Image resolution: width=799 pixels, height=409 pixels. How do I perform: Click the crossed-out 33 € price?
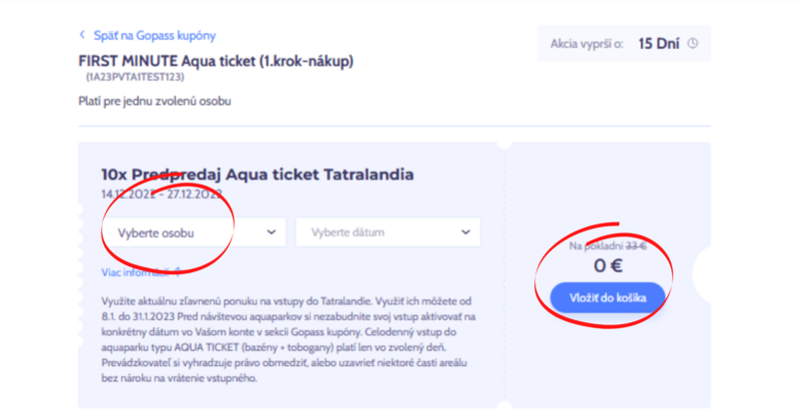pyautogui.click(x=636, y=246)
